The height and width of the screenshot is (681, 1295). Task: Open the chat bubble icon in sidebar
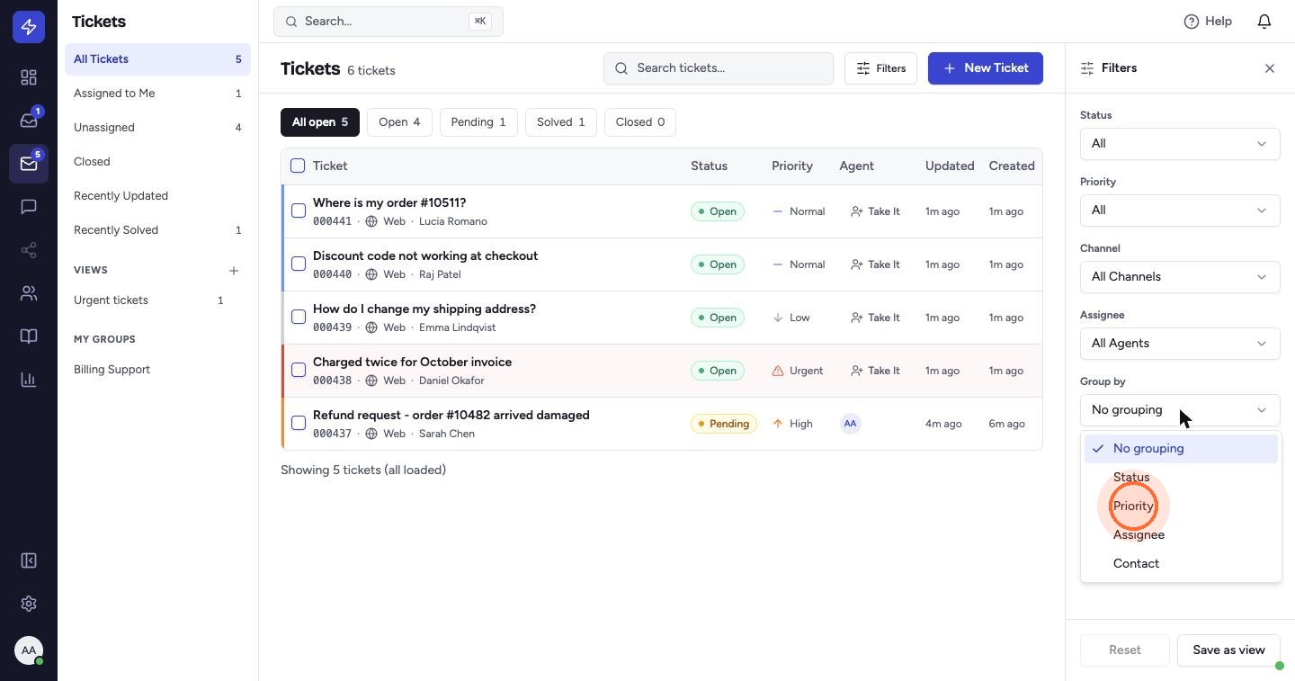click(x=29, y=207)
